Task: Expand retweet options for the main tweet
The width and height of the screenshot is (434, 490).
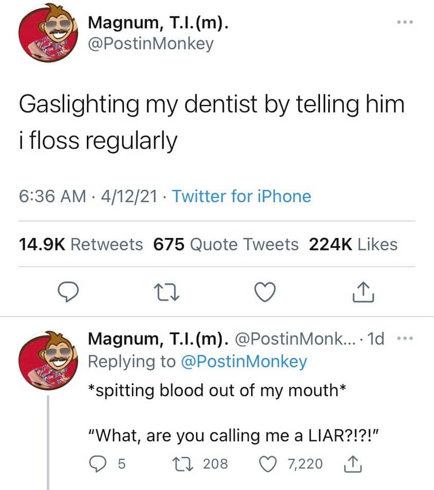Action: point(166,292)
